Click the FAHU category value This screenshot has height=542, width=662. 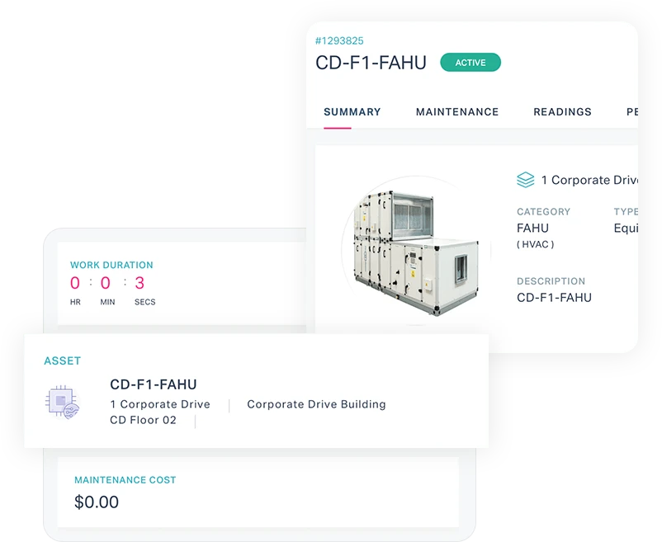pos(532,229)
